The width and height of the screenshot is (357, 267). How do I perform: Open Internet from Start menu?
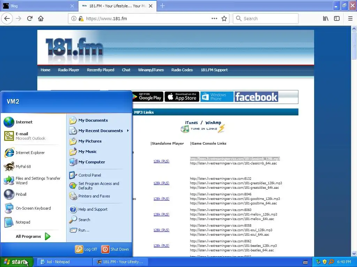pyautogui.click(x=33, y=122)
